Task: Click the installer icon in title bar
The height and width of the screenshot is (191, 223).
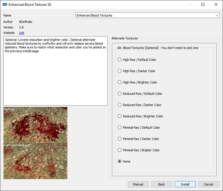Action: (x=5, y=5)
